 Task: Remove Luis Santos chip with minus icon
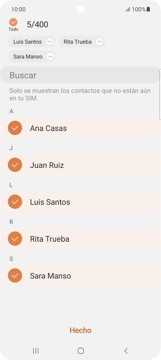click(x=50, y=42)
